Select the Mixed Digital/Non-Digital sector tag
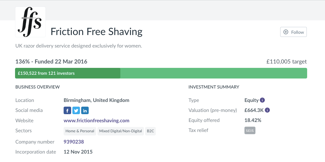The width and height of the screenshot is (325, 162). coord(121,131)
